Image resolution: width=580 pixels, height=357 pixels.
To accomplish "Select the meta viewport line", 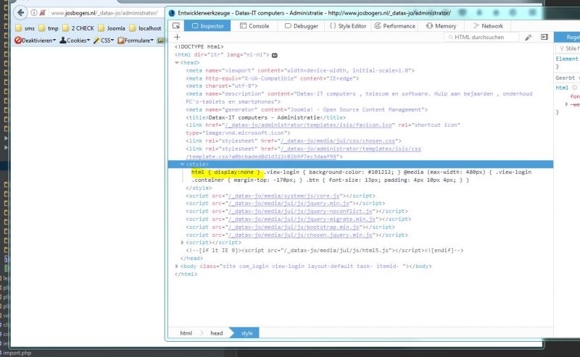I will [x=300, y=70].
